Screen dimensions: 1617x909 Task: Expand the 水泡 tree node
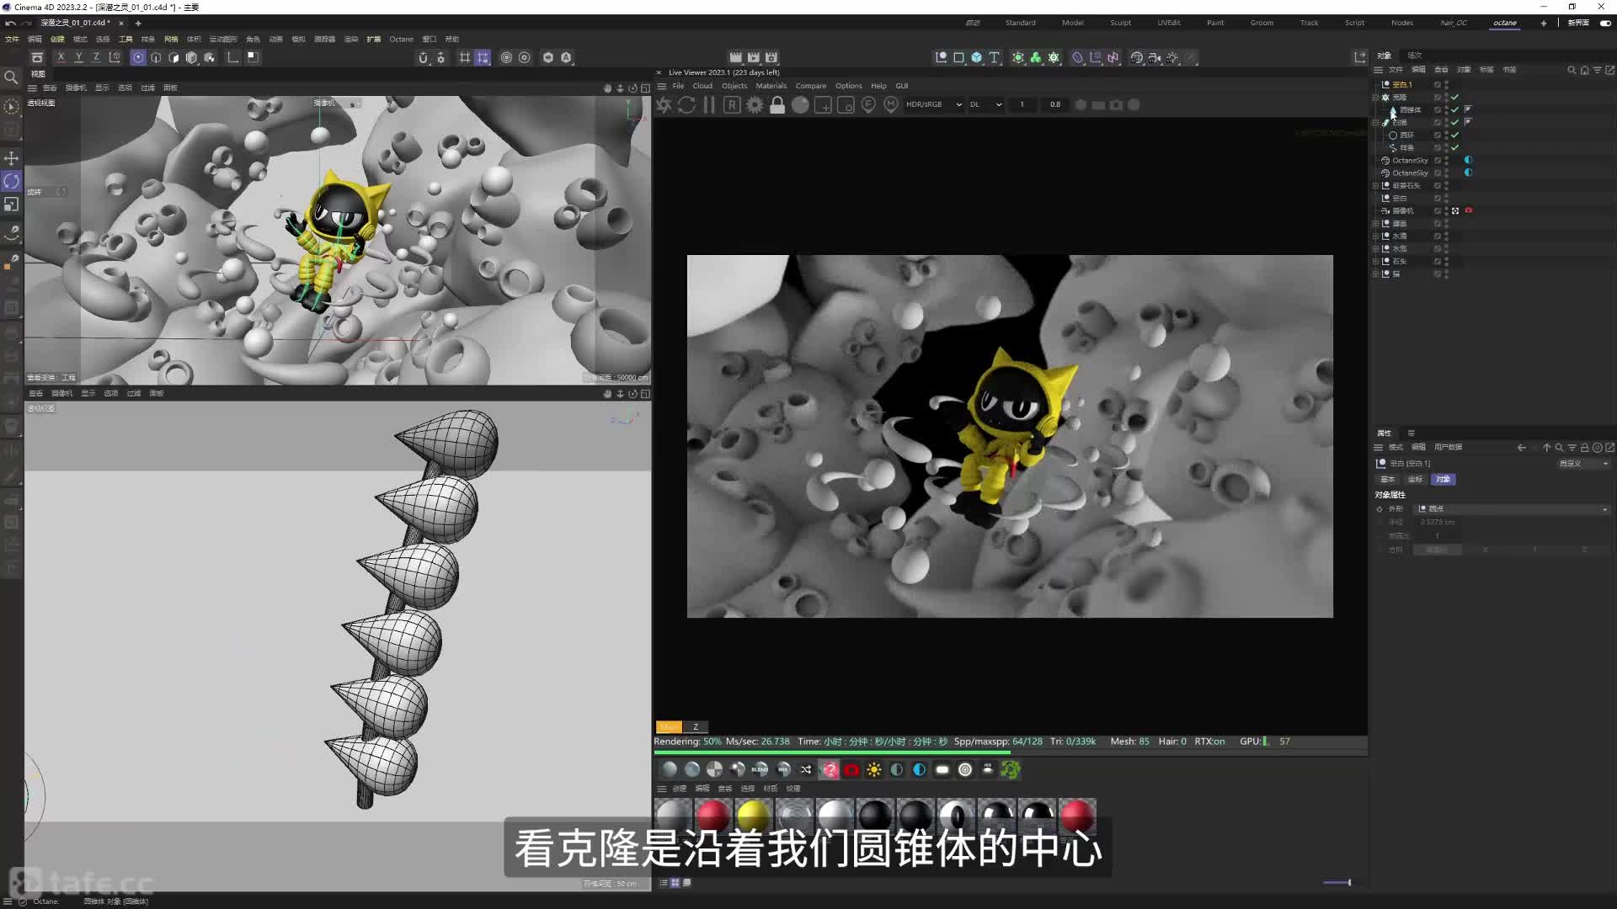(x=1375, y=249)
